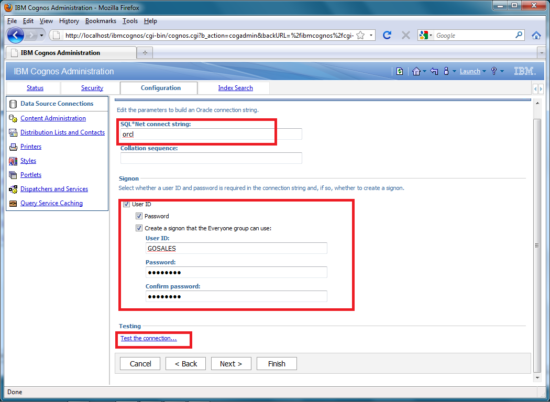Switch to the Security tab

click(x=92, y=88)
